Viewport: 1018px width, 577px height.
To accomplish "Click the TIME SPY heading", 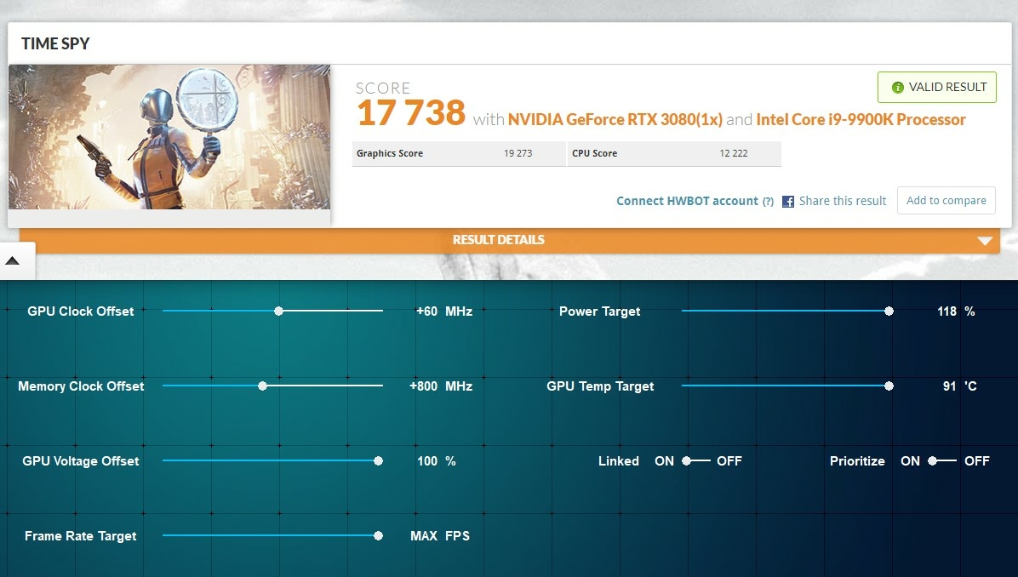I will (55, 43).
